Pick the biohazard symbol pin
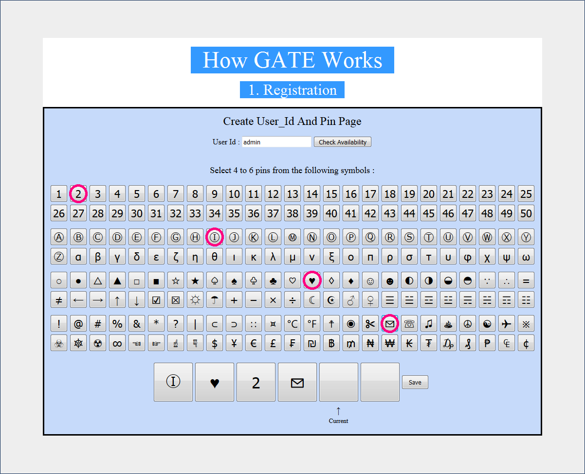The image size is (585, 474). [59, 343]
